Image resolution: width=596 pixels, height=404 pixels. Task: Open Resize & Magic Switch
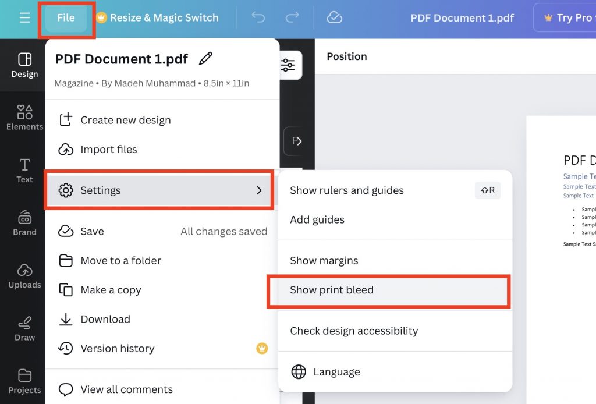click(x=157, y=17)
